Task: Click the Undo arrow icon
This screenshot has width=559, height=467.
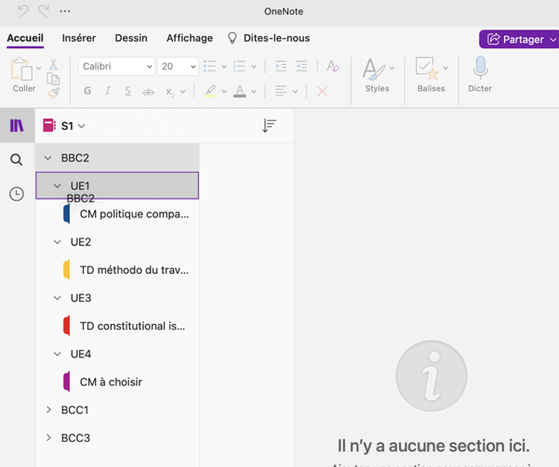Action: coord(23,11)
